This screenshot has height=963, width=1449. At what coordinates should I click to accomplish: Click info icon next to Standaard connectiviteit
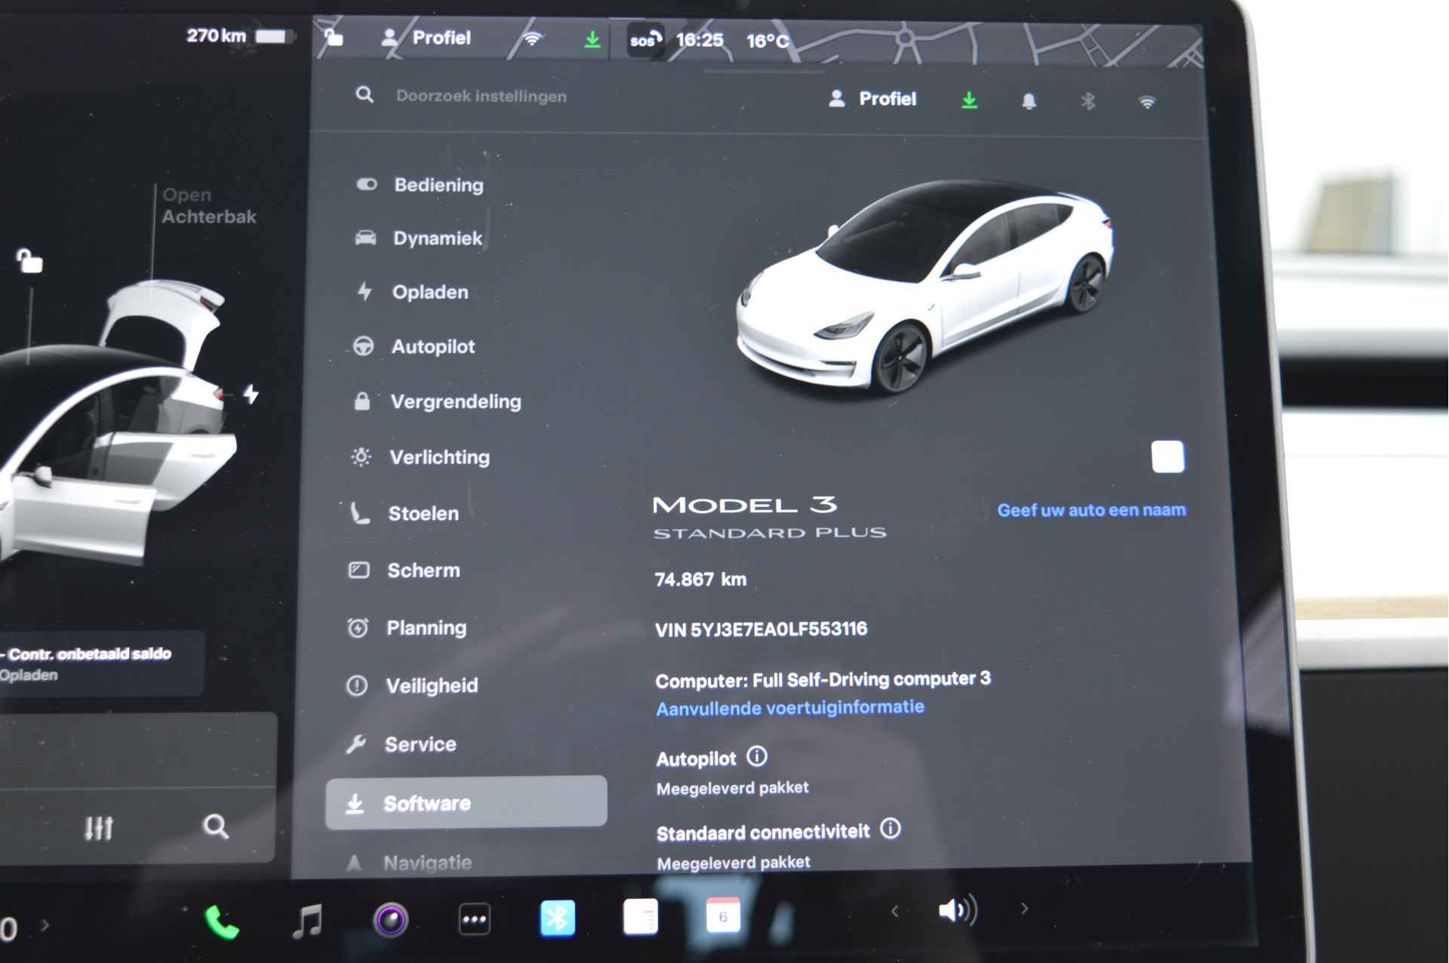(x=891, y=829)
